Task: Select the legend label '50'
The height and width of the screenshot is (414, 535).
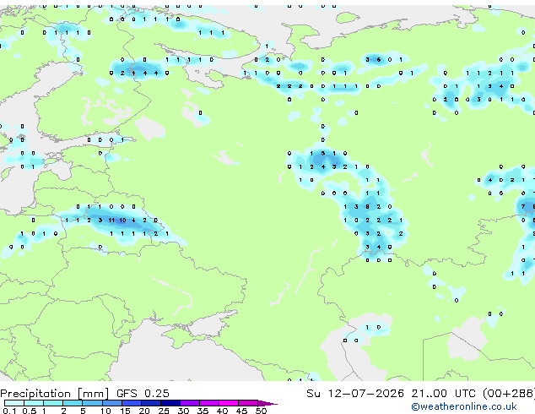Action: coord(261,411)
